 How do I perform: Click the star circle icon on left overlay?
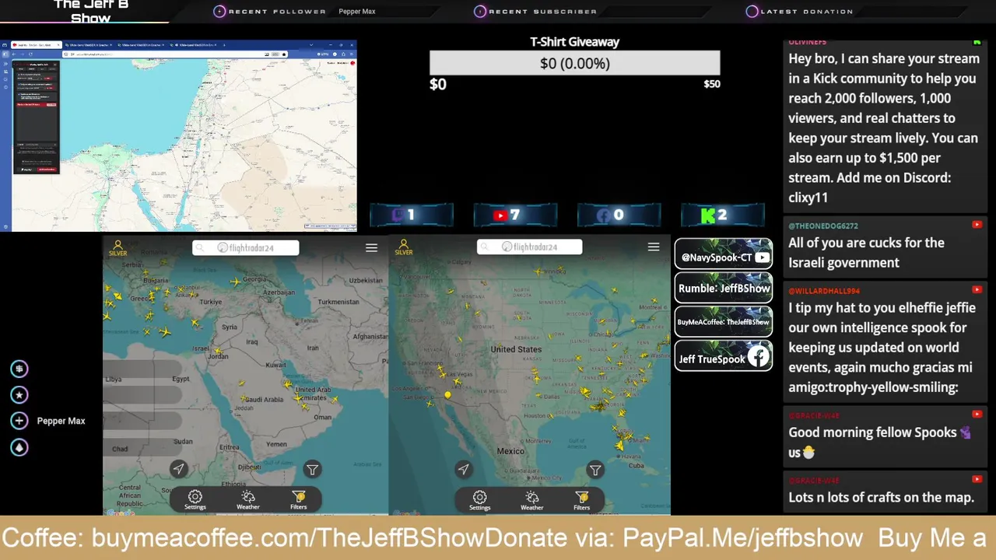pyautogui.click(x=19, y=394)
